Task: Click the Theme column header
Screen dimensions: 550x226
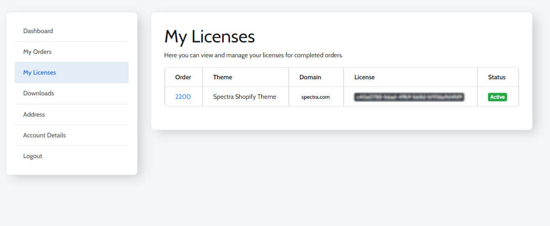Action: [223, 77]
